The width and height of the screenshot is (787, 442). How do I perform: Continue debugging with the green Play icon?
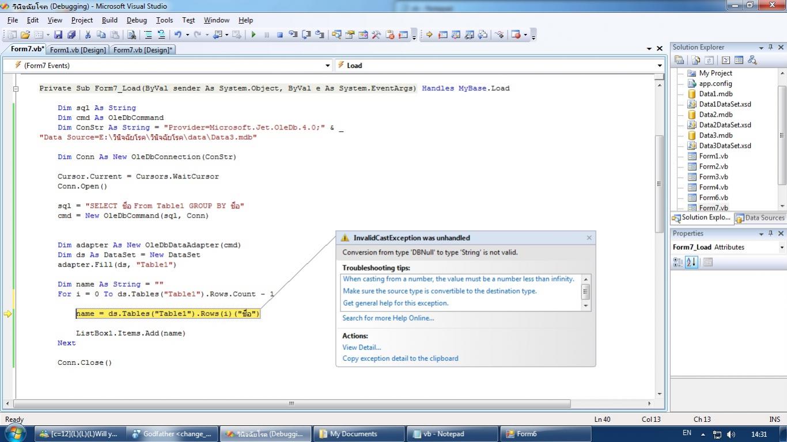coord(253,35)
